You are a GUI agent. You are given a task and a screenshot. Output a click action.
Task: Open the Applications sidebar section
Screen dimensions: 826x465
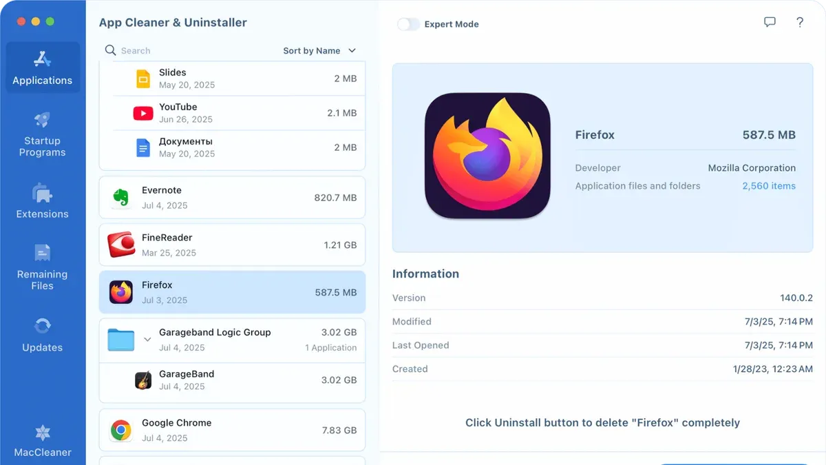(42, 68)
